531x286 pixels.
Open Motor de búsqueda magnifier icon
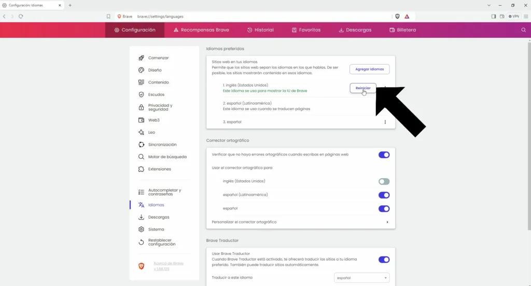click(141, 156)
